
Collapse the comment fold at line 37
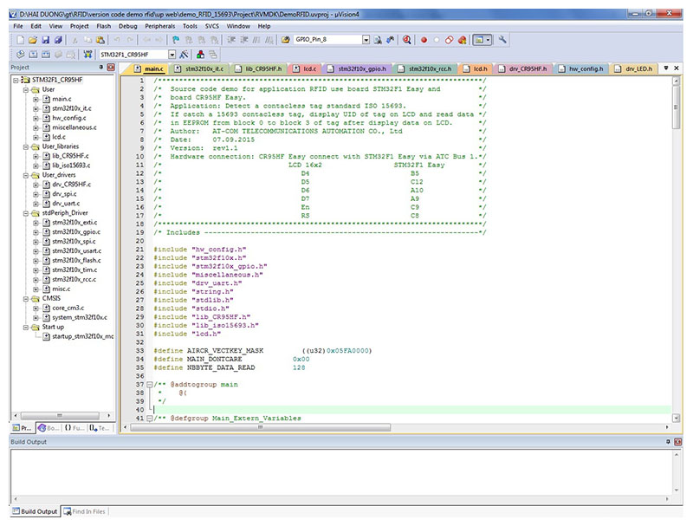[x=149, y=384]
